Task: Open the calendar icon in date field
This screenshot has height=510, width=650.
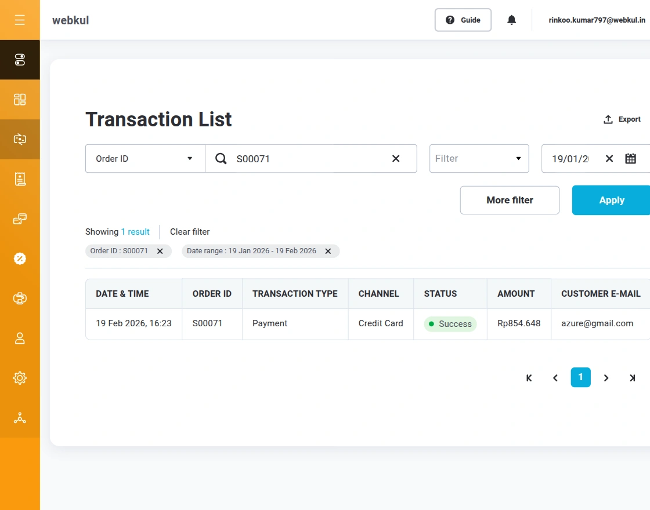Action: point(631,158)
